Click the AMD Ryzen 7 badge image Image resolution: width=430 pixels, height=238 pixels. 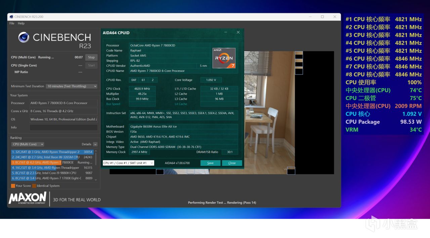pos(224,58)
